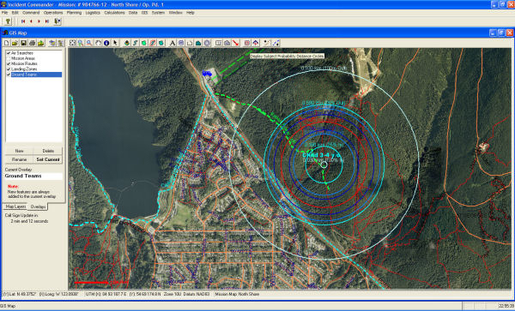Image resolution: width=515 pixels, height=311 pixels.
Task: Click the red square target toolbar icon
Action: (247, 43)
